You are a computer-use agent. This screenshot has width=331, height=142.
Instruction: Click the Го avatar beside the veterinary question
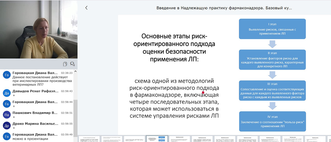pyautogui.click(x=7, y=75)
